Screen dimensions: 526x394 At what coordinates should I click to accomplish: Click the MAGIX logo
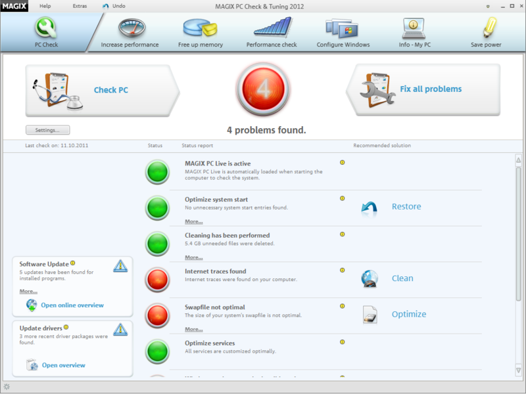14,6
